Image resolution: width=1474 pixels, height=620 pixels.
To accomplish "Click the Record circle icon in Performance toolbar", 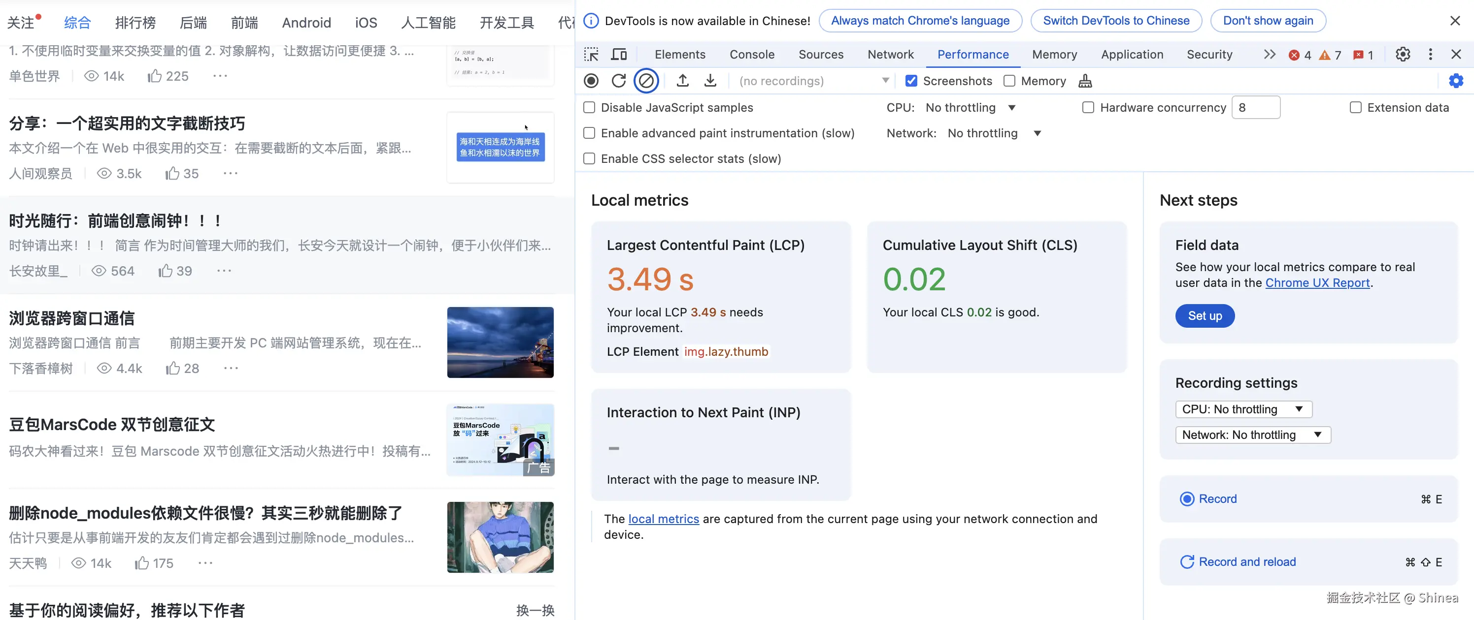I will click(591, 81).
